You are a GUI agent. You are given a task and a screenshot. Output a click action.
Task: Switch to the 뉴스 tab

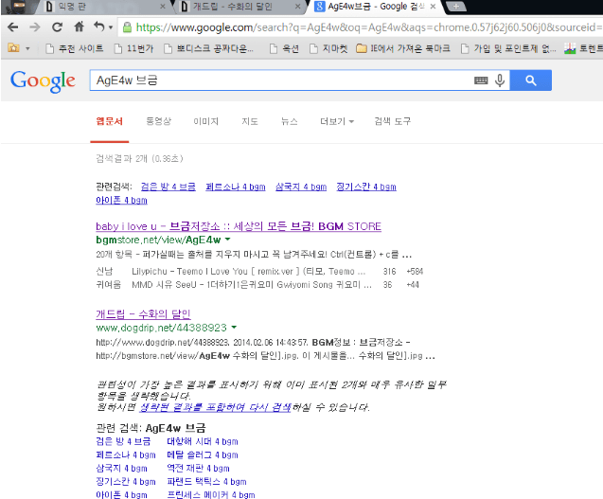290,121
